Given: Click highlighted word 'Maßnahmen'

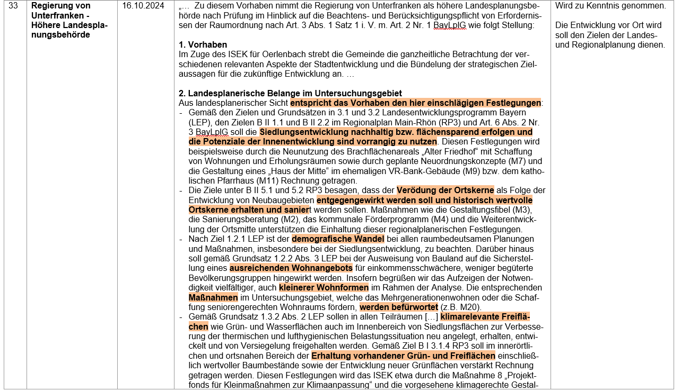Looking at the screenshot, I should 213,297.
